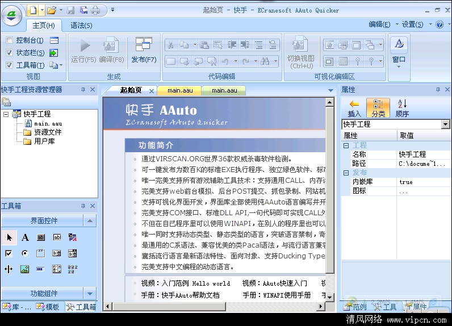Click the Run (F5) play icon
Screen dimensions: 452x326
(85, 45)
